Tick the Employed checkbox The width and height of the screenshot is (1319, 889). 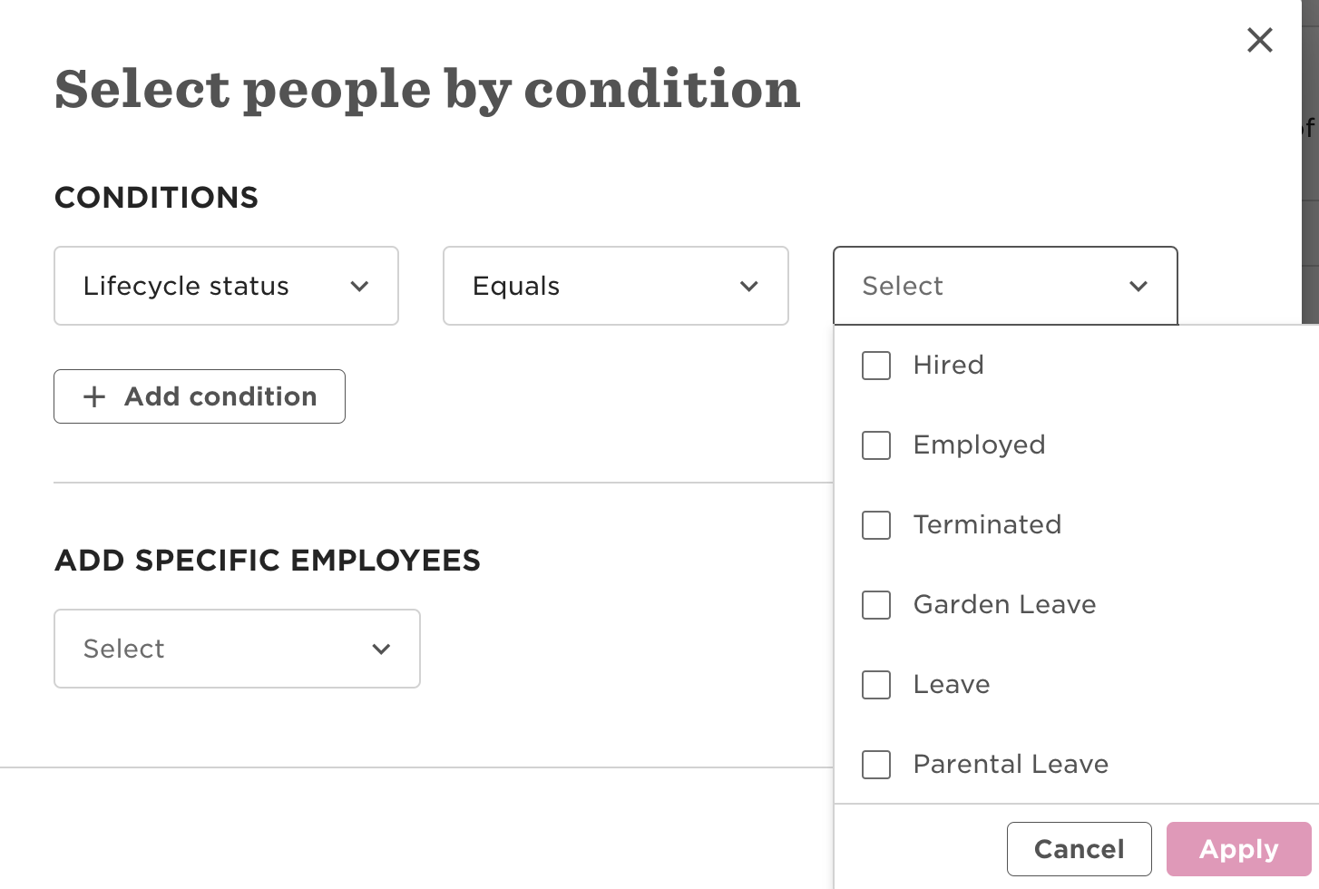[x=876, y=445]
